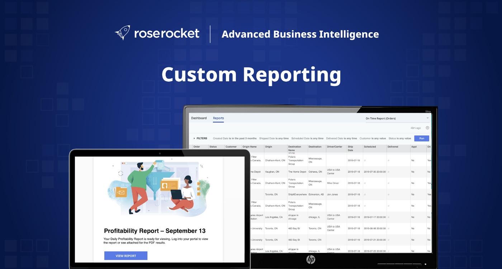Click the Vaughan, ON origin cell
The image size is (502, 269).
(x=272, y=172)
